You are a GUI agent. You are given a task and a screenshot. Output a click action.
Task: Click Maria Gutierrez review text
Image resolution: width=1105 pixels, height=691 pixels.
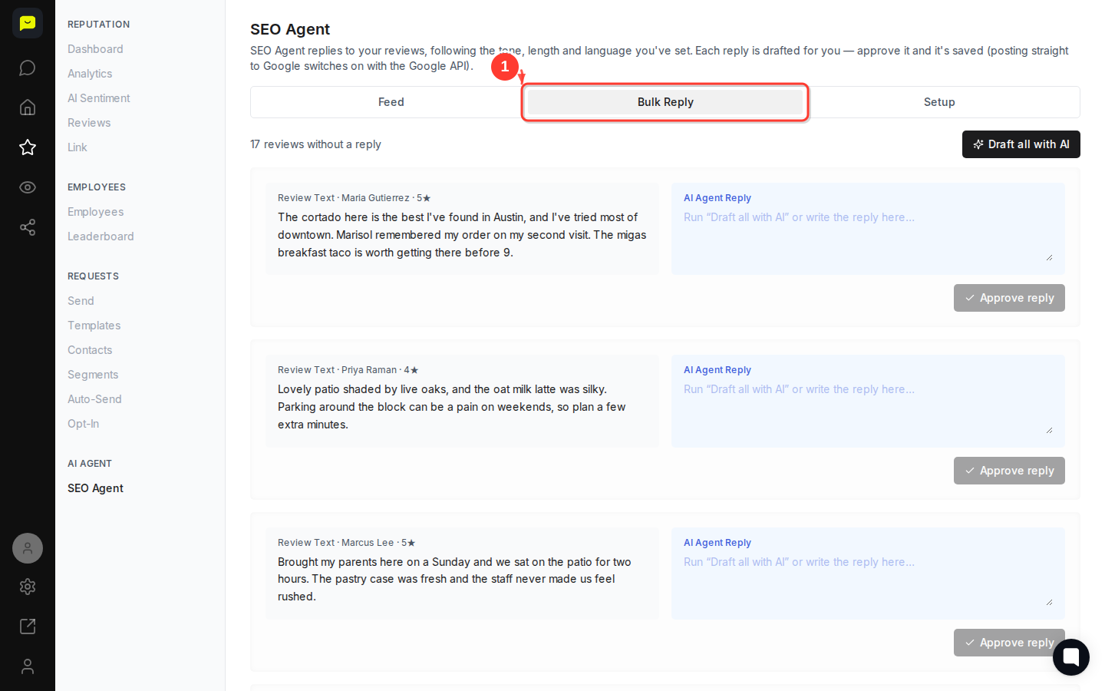(x=462, y=235)
